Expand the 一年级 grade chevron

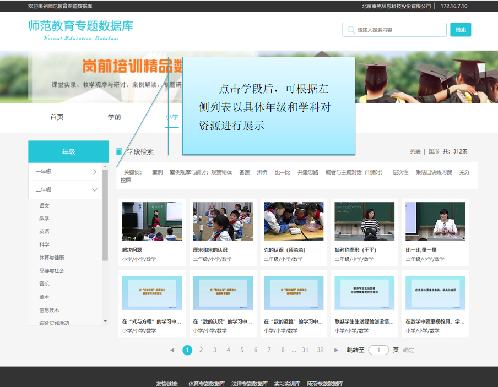click(x=95, y=172)
